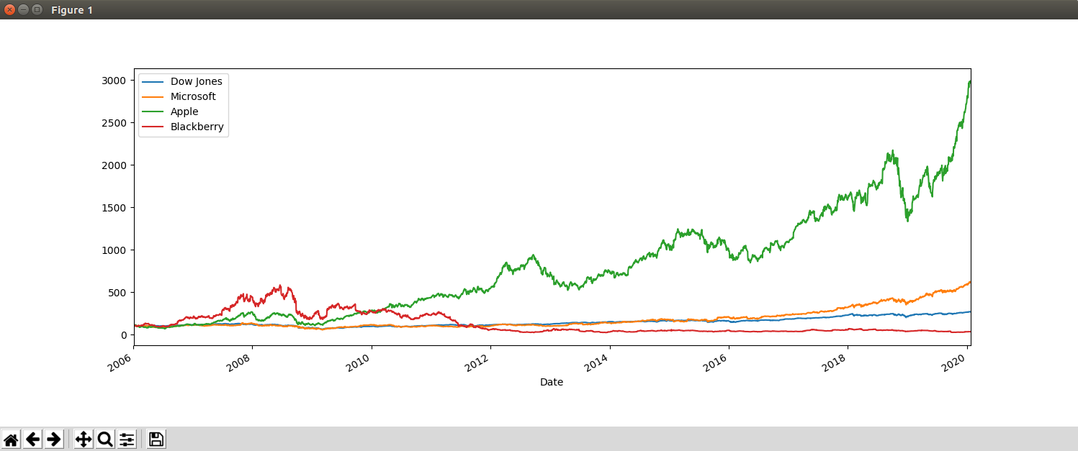Click the 3000 y-axis tick label
Viewport: 1078px width, 451px height.
[115, 80]
